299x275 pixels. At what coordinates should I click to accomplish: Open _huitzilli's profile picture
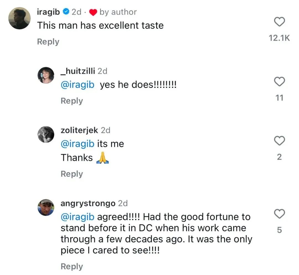pyautogui.click(x=46, y=75)
